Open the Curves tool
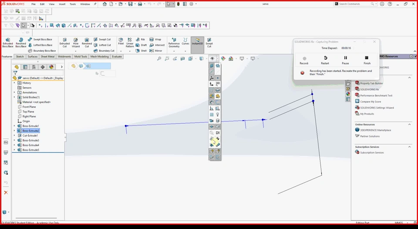Image resolution: width=418 pixels, height=229 pixels. pos(185,41)
